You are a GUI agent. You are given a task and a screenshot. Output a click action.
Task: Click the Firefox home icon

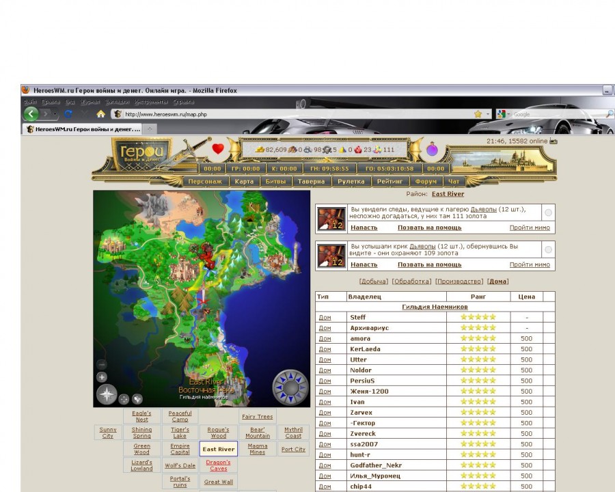(100, 114)
